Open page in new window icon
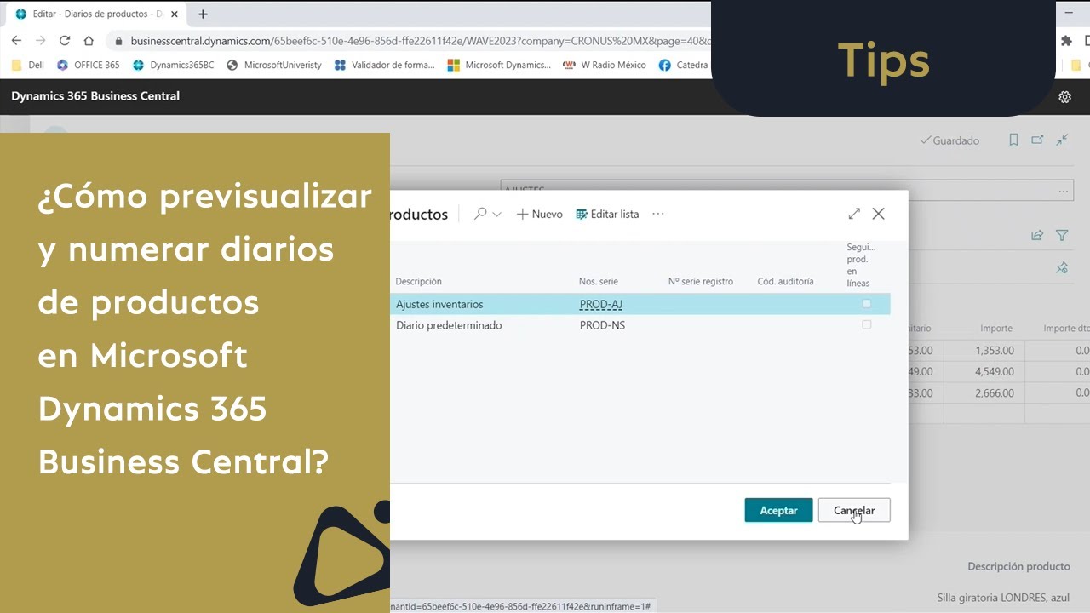The width and height of the screenshot is (1090, 613). 1037,140
